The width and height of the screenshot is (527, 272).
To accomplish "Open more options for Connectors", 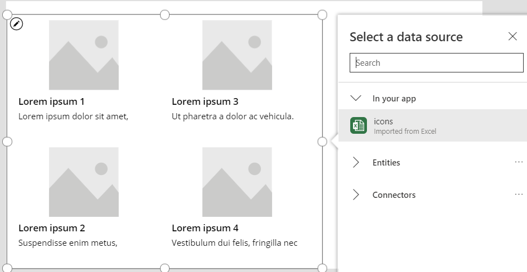I will click(519, 194).
